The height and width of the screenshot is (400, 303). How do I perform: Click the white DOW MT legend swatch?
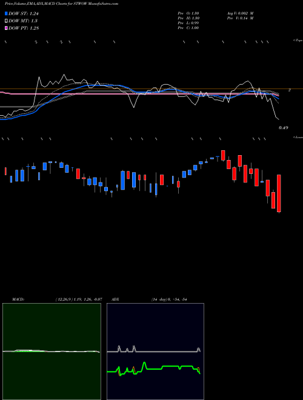[7, 21]
